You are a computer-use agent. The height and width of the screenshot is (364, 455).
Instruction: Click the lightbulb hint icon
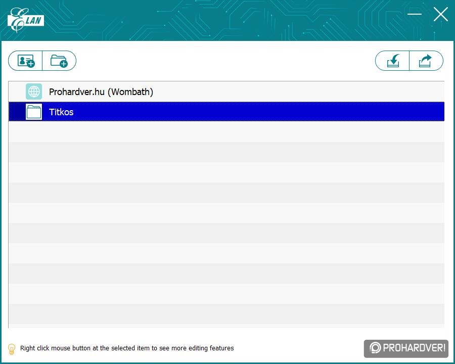(x=12, y=349)
